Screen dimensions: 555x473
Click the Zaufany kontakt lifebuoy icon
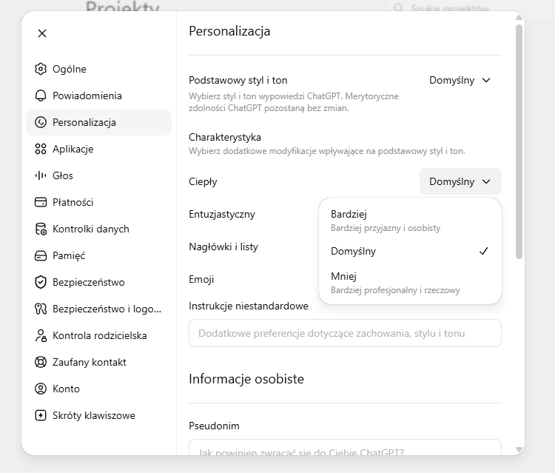click(41, 362)
